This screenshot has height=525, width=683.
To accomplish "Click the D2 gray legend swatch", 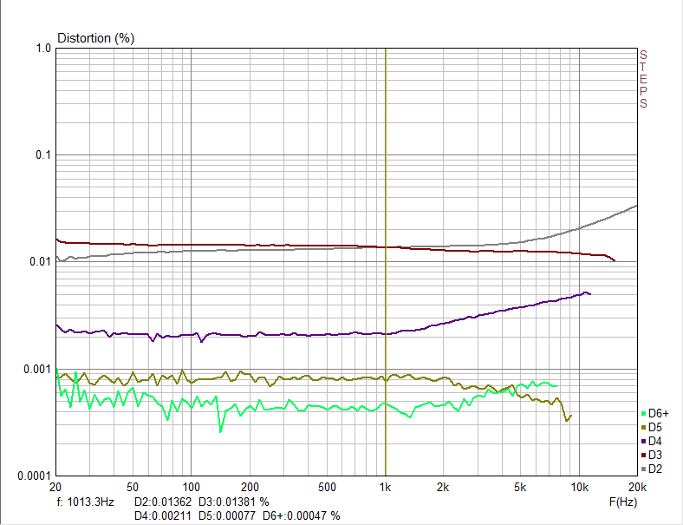I will (x=643, y=469).
